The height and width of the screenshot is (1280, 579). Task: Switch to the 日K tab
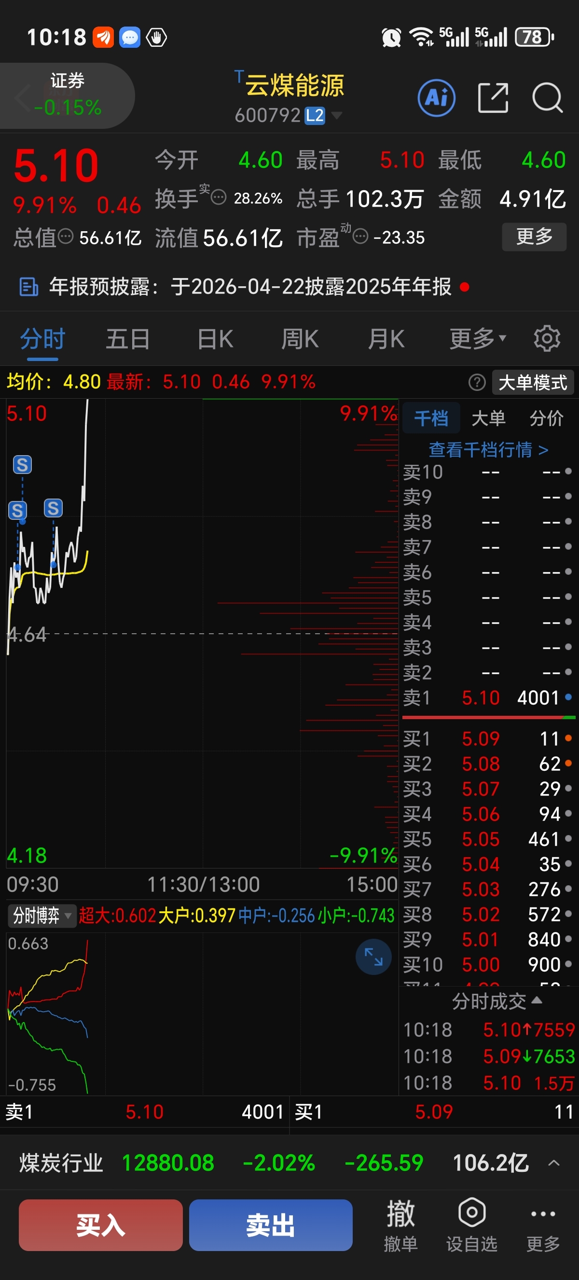[x=215, y=339]
